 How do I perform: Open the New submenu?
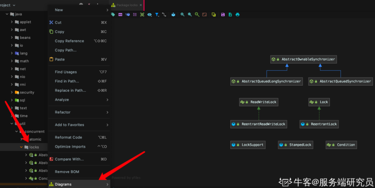tap(79, 10)
